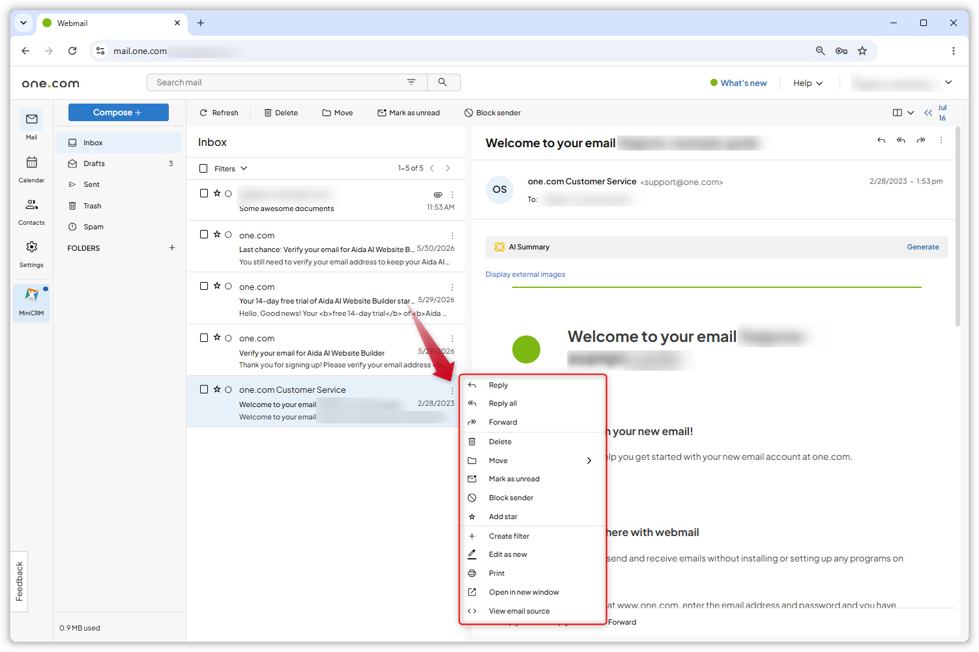
Task: Tick the select-all checkbox beside Filters
Action: coord(203,169)
